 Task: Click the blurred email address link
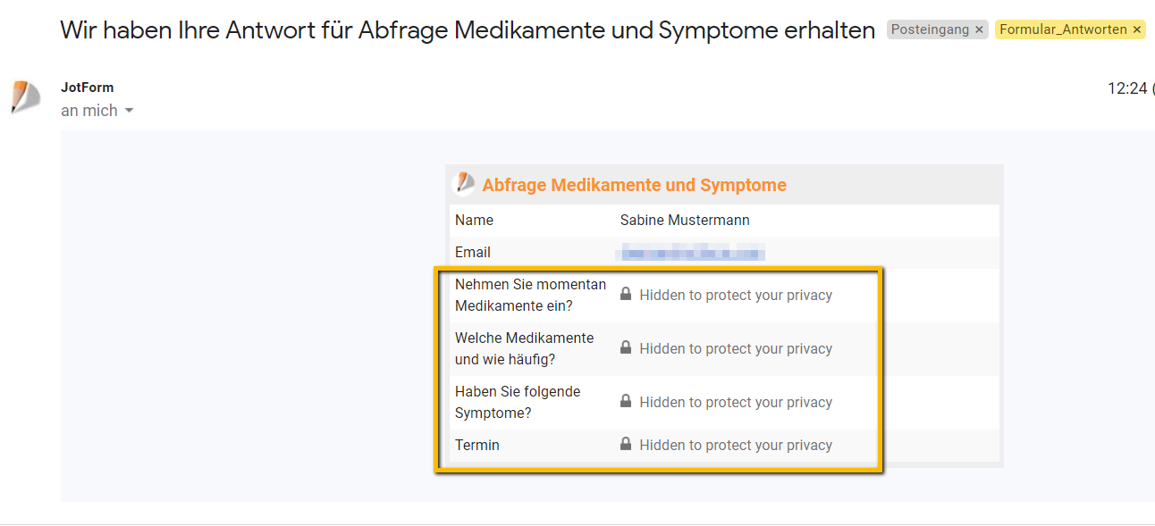693,253
